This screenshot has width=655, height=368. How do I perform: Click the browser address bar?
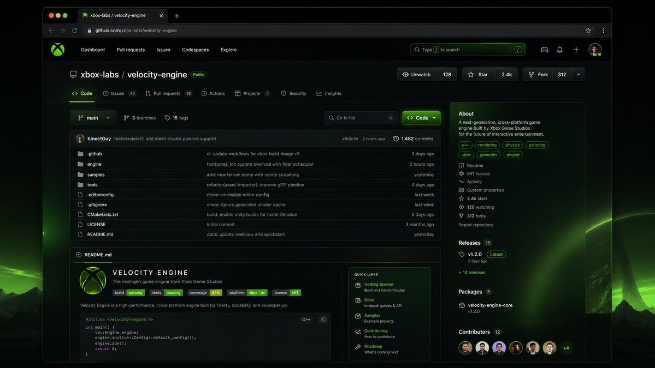click(334, 31)
